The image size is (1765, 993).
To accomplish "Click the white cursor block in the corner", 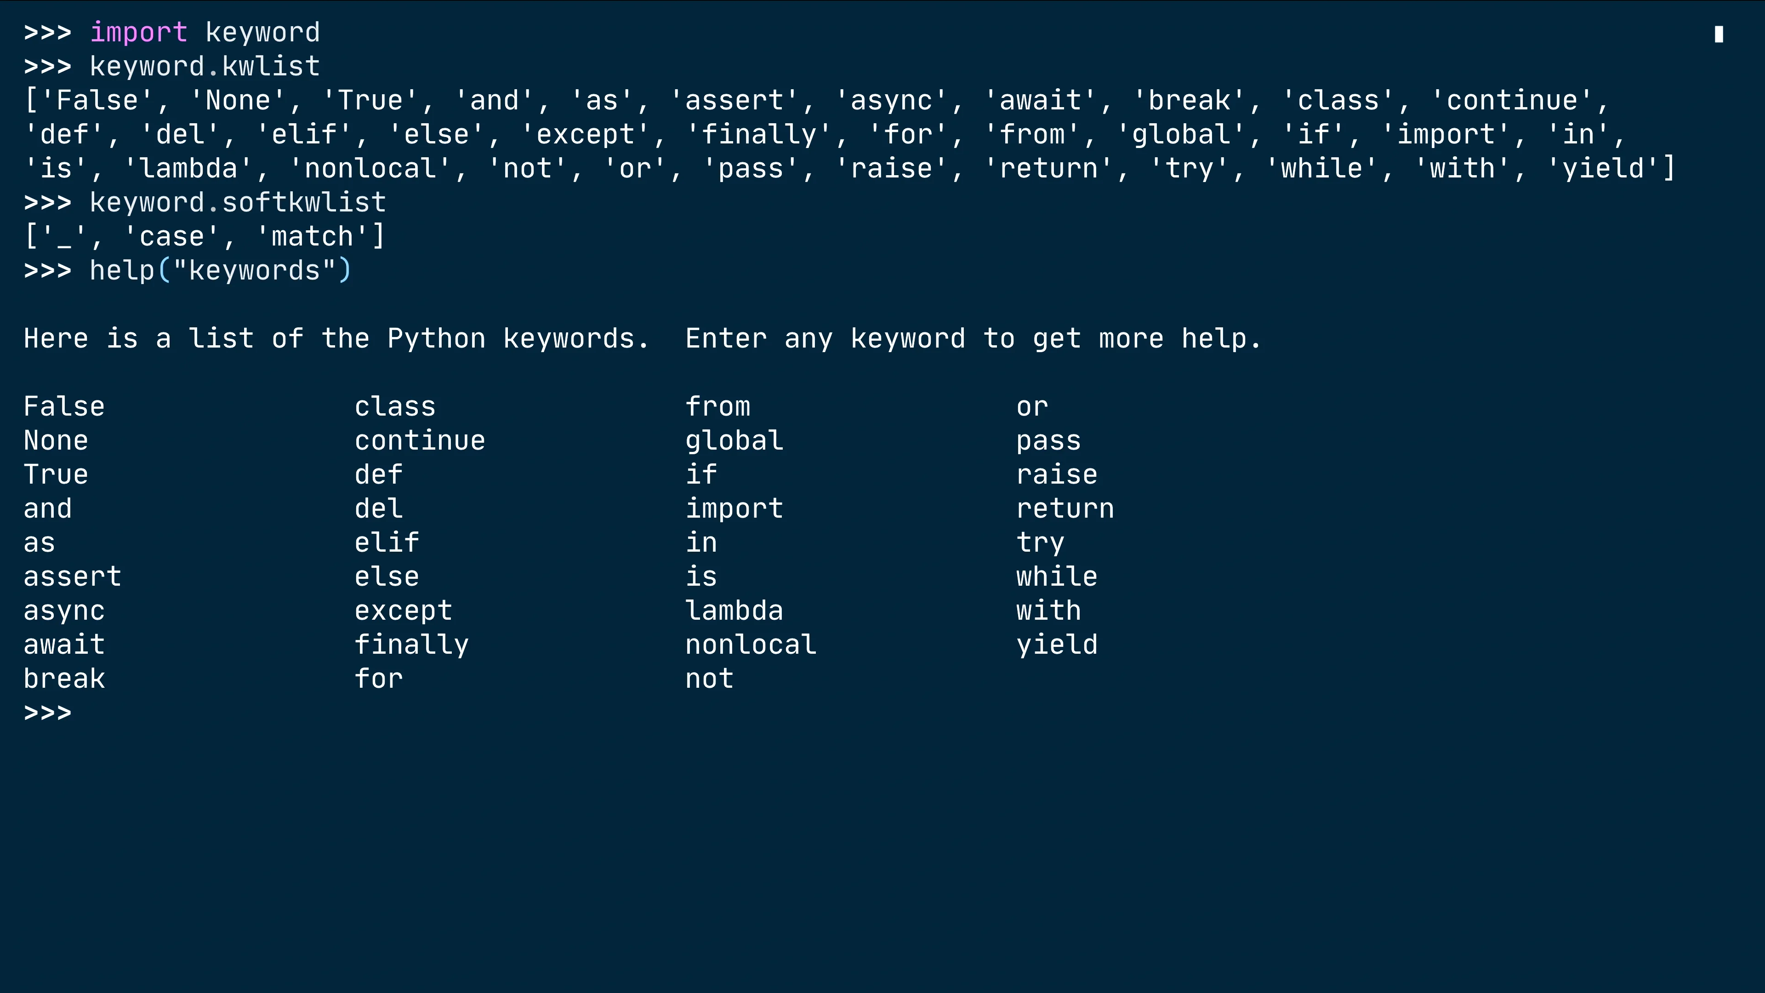I will pyautogui.click(x=1719, y=34).
